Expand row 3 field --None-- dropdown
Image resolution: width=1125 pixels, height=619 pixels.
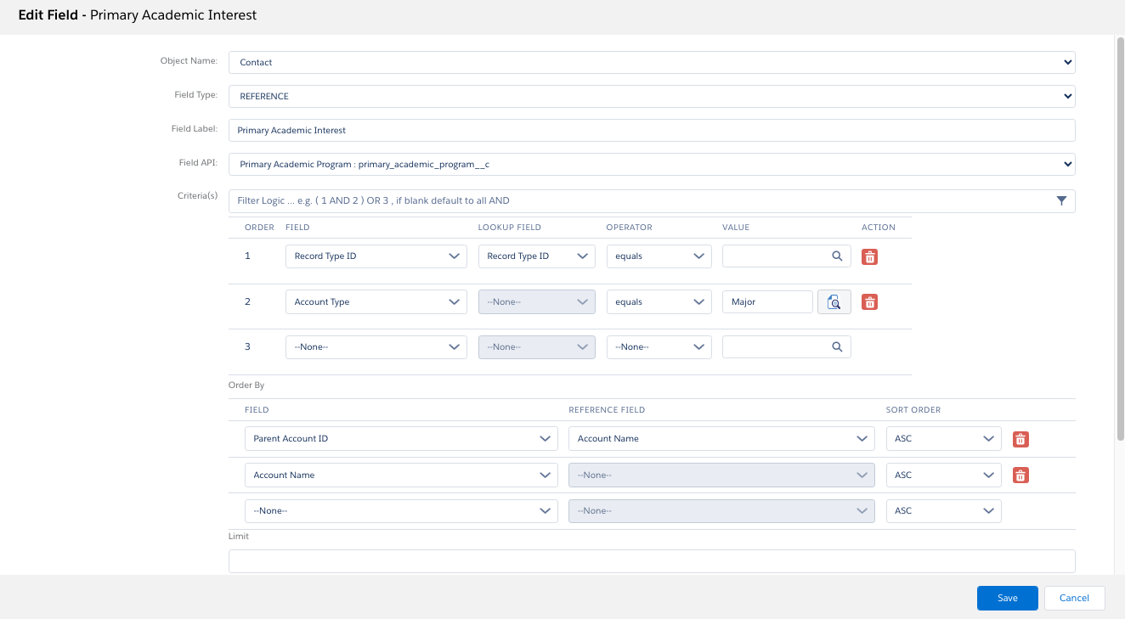coord(376,347)
